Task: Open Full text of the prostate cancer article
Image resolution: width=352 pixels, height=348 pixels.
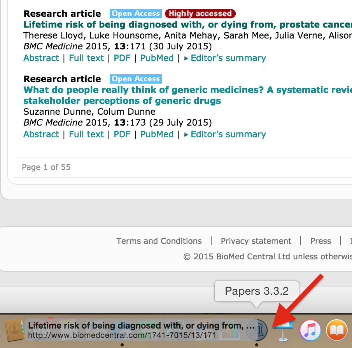Action: (x=86, y=58)
